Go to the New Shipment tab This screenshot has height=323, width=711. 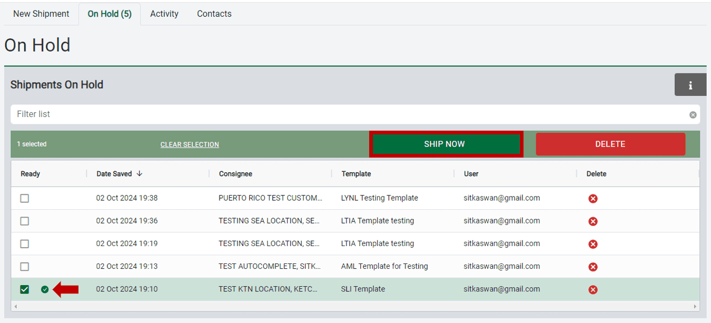41,13
